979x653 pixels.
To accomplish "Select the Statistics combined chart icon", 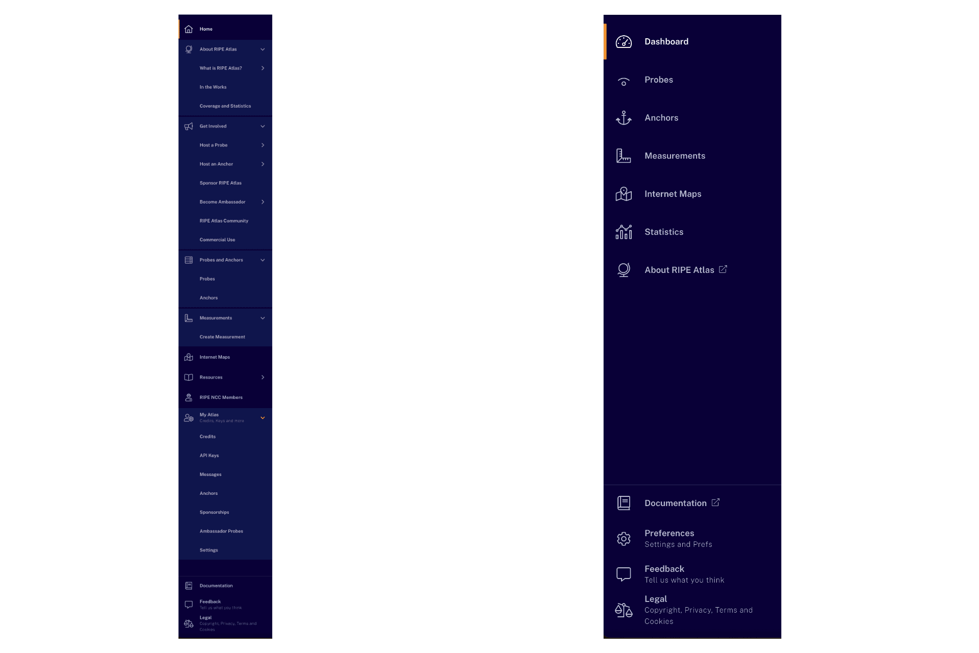I will pyautogui.click(x=623, y=232).
